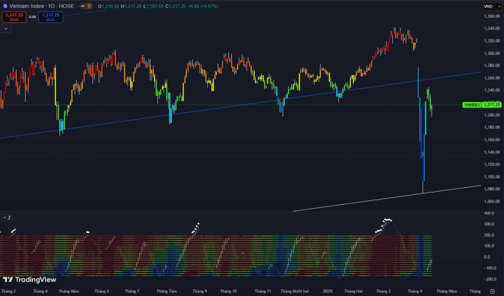Open chart settings gear at bottom right
The image size is (504, 296).
[492, 291]
